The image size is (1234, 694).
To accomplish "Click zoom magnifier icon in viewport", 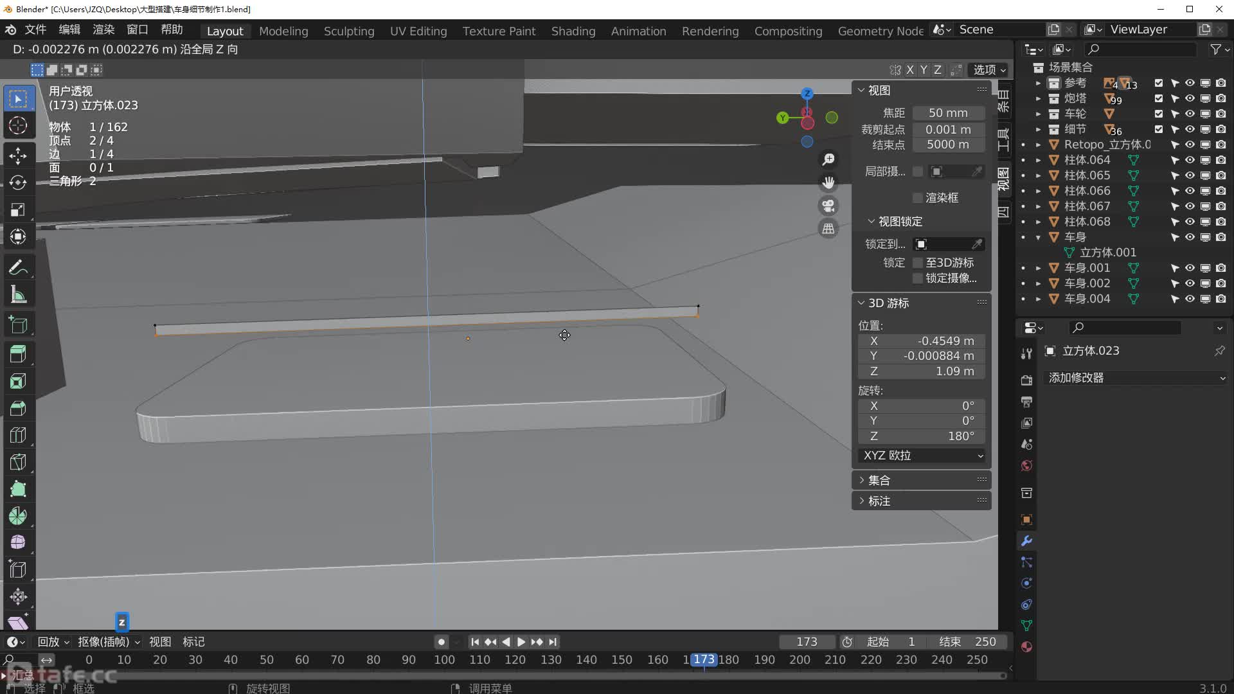I will pyautogui.click(x=828, y=159).
